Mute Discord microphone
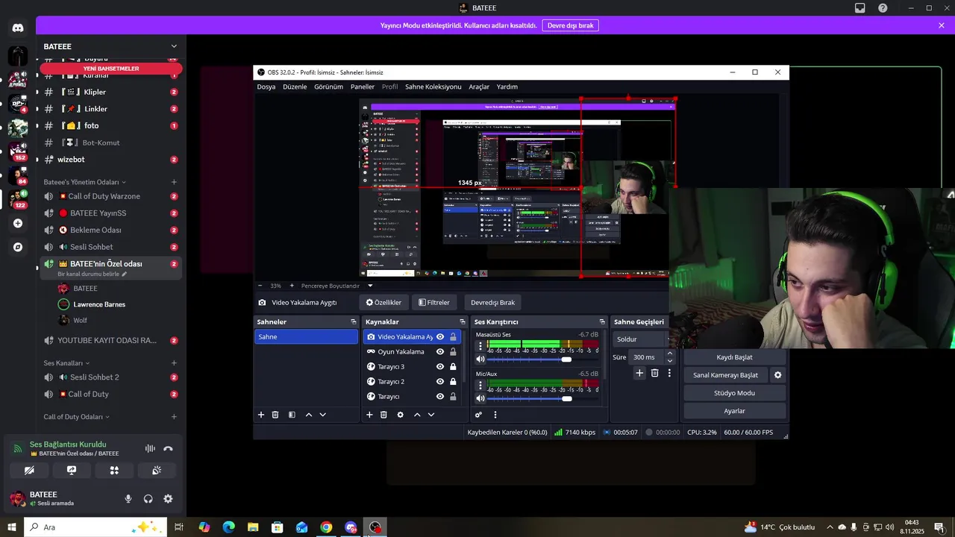Image resolution: width=955 pixels, height=537 pixels. [x=128, y=499]
